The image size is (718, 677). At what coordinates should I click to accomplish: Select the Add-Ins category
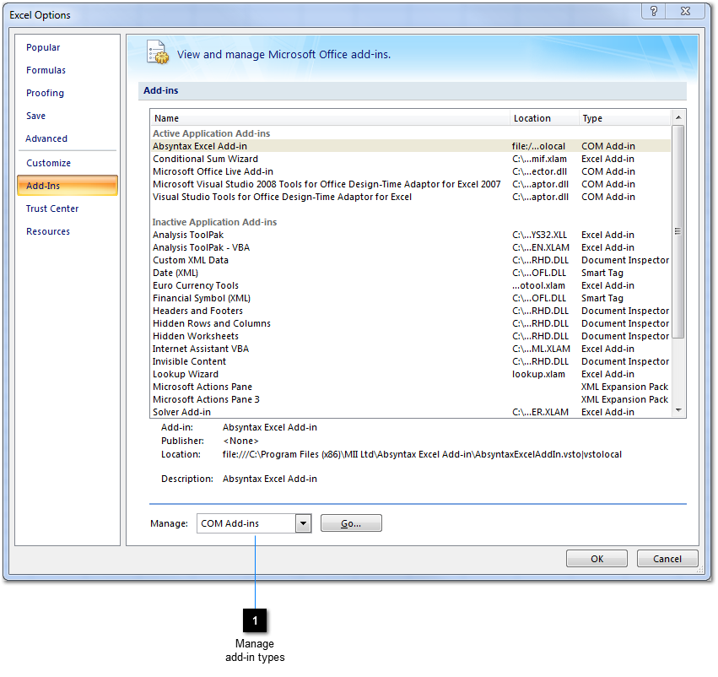[x=67, y=186]
